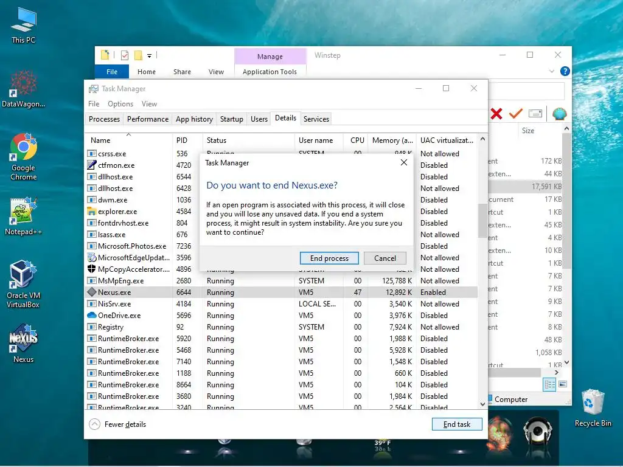This screenshot has height=467, width=623.
Task: Click the End task button
Action: [x=457, y=424]
